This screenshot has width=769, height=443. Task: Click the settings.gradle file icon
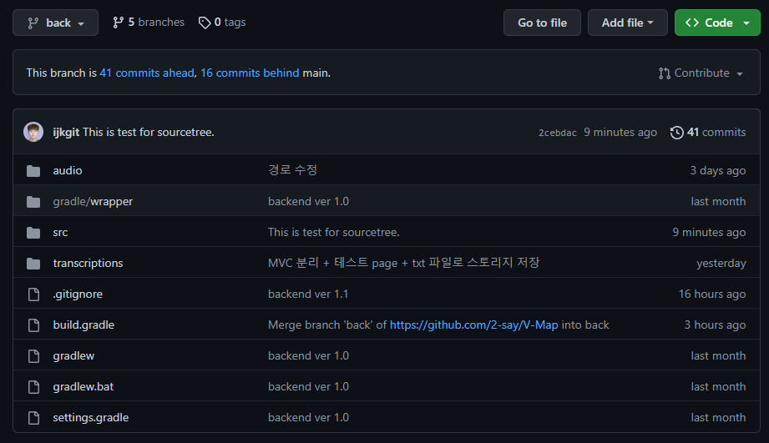pos(33,417)
